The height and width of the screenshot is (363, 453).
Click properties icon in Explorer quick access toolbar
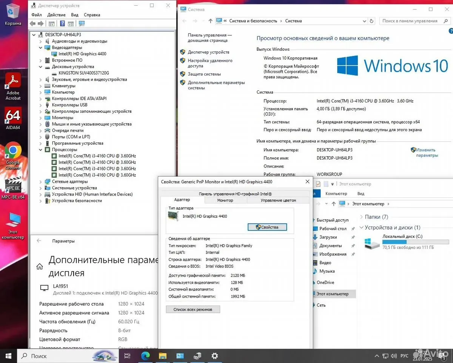point(318,184)
